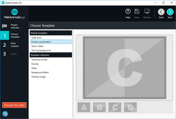
Task: Click thumbnail A in the preview strip
Action: tap(84, 107)
